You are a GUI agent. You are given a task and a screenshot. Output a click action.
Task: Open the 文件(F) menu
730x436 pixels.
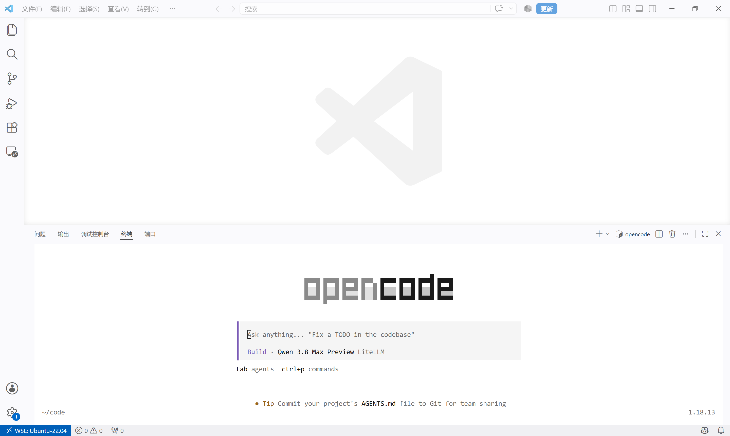(32, 9)
